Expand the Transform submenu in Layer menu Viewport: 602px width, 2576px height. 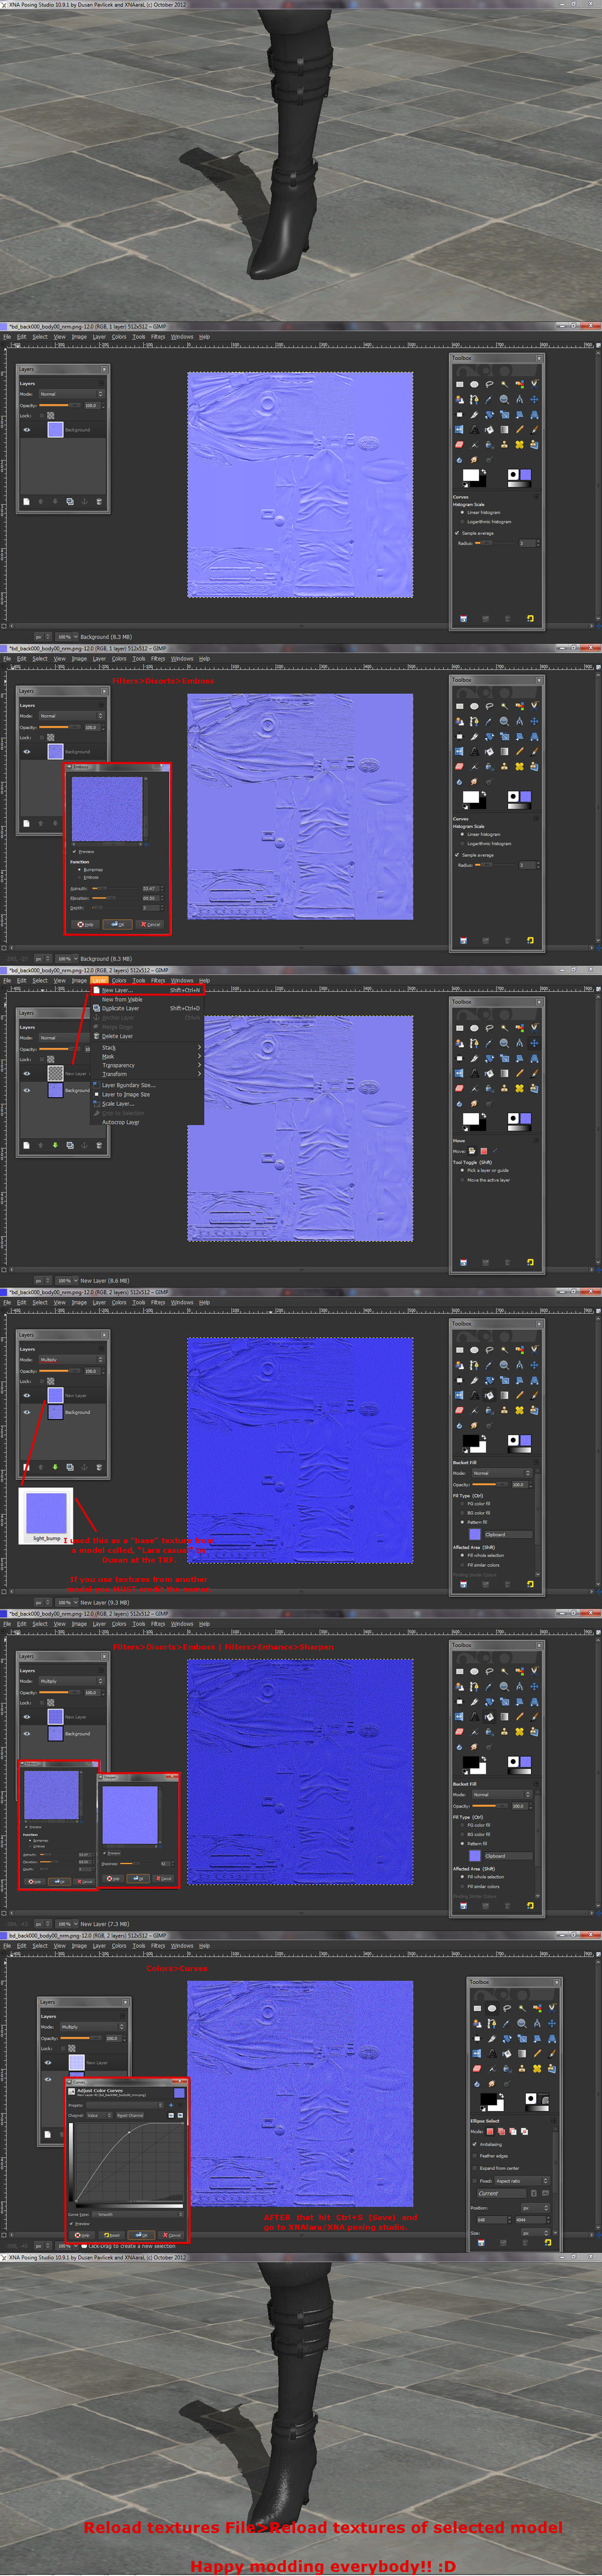coord(146,1074)
